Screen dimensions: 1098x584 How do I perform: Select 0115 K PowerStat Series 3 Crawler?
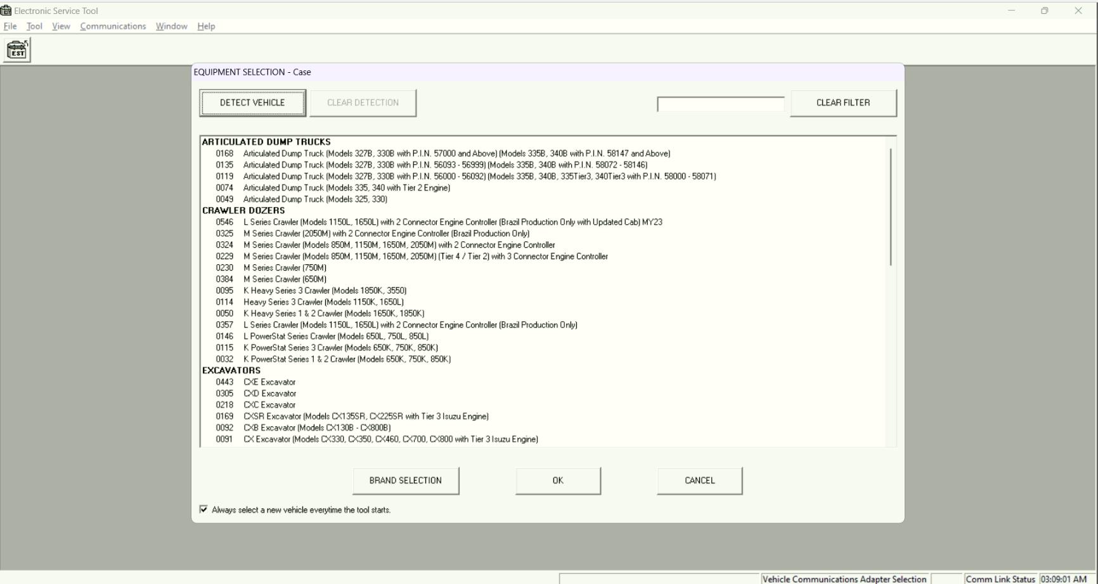click(x=326, y=348)
